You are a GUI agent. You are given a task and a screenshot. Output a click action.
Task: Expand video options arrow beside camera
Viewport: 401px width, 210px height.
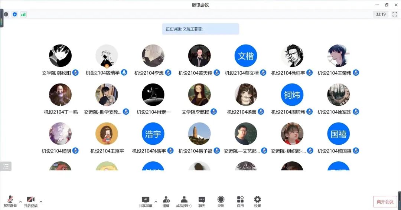[41, 201]
